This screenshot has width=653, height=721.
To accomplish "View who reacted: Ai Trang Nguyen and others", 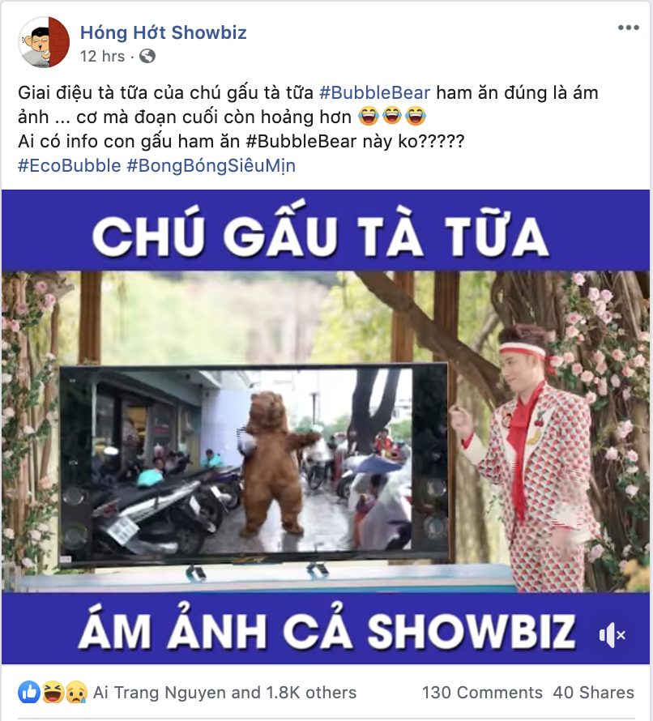I will tap(224, 693).
